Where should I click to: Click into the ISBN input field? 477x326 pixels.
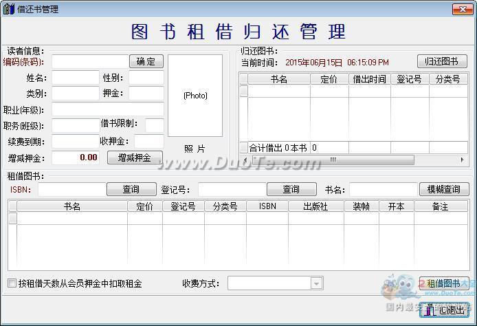point(71,189)
